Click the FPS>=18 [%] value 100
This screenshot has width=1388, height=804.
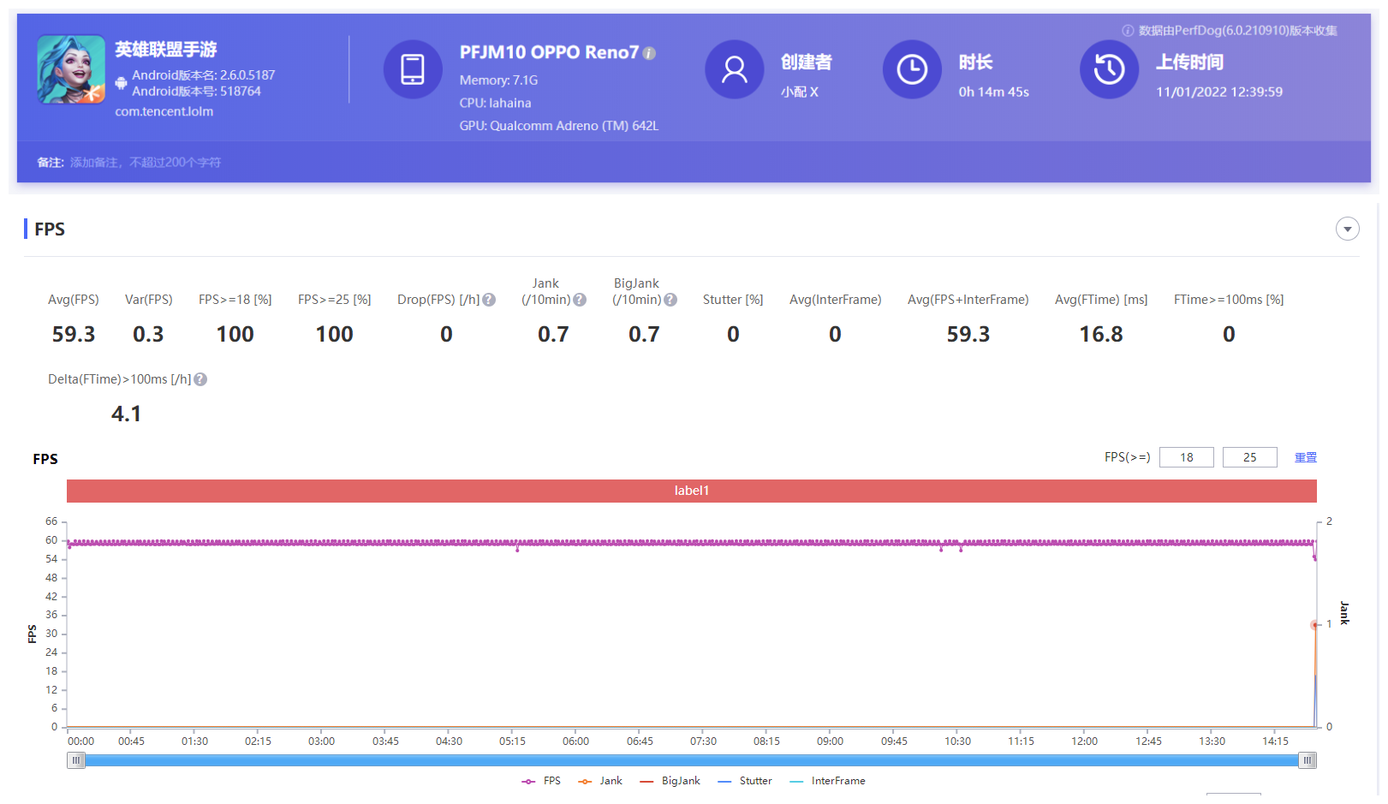coord(235,334)
